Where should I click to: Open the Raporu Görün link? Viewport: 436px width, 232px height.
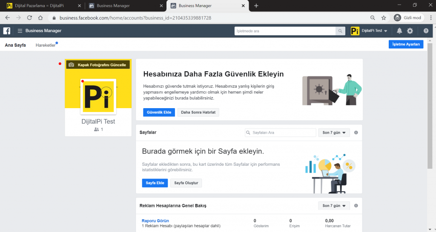click(155, 221)
